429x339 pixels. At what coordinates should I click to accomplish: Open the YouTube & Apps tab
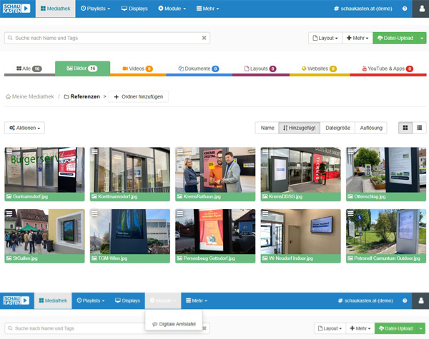(x=387, y=69)
